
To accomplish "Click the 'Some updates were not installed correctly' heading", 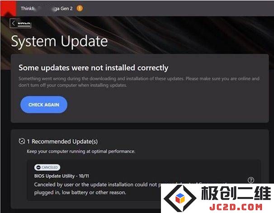I will (93, 68).
